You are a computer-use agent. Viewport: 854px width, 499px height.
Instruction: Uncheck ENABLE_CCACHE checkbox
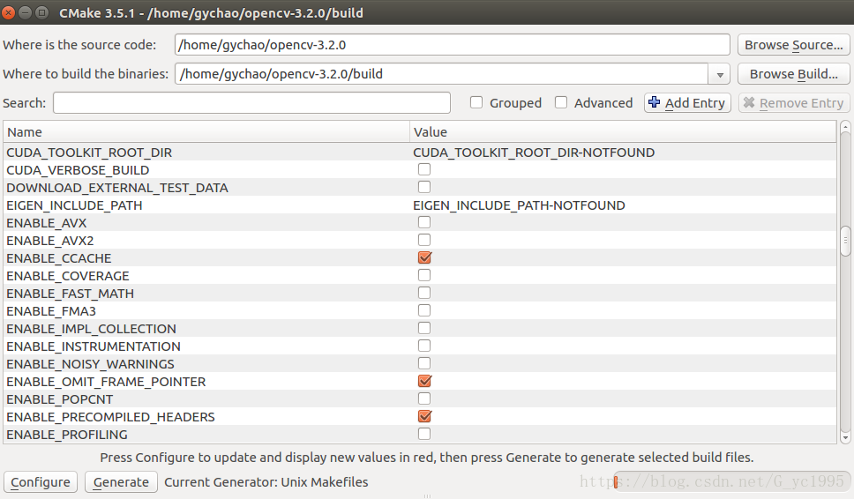click(x=424, y=257)
